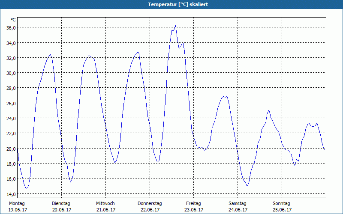343x214 pixels.
Task: Click the 24,0 y-axis value
Action: [11, 118]
